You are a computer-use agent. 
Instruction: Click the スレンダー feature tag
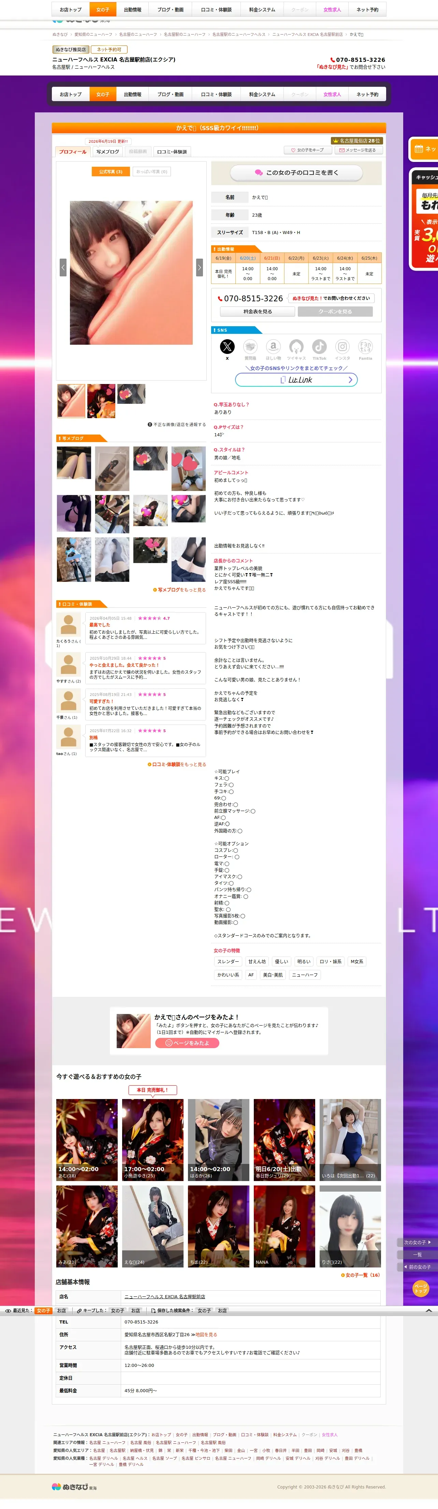[x=228, y=961]
